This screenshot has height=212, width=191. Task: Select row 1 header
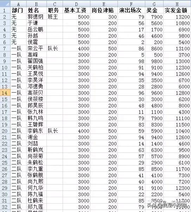click(5, 10)
